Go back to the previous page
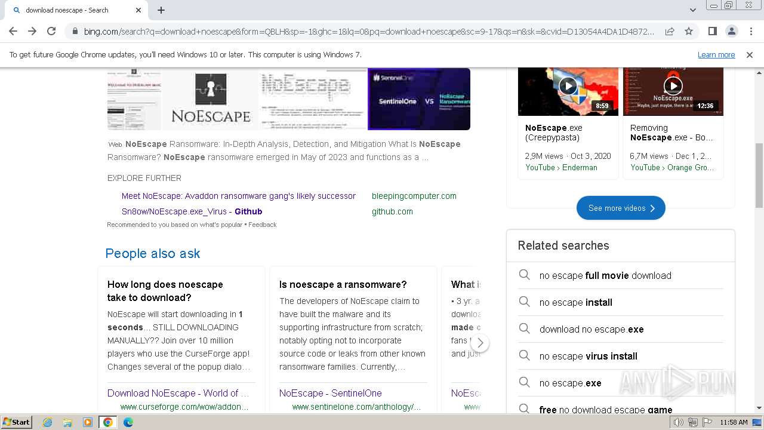 point(13,31)
